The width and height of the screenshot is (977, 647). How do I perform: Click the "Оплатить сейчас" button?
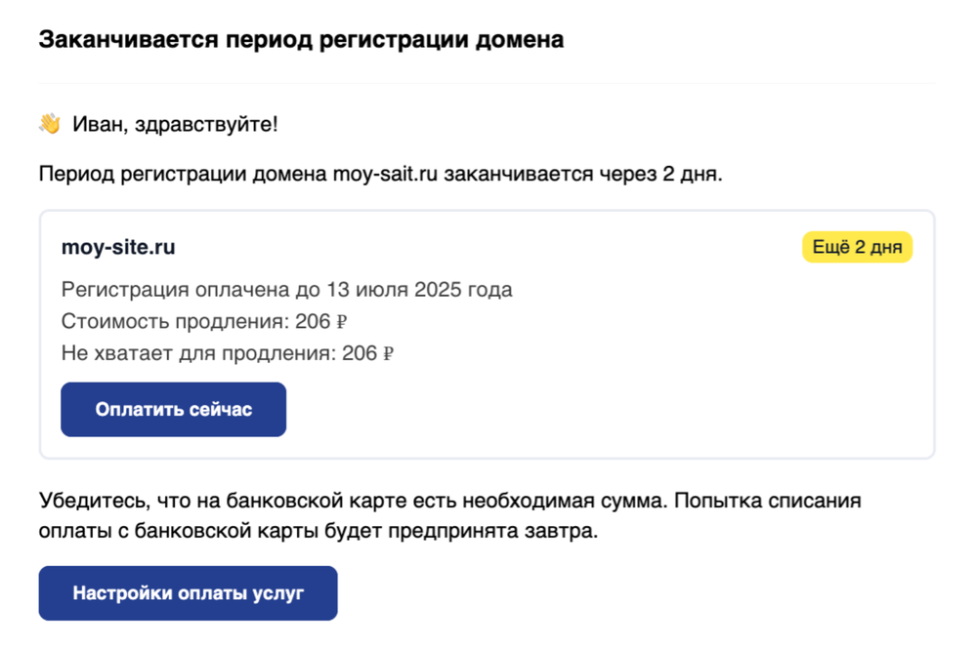pos(173,409)
